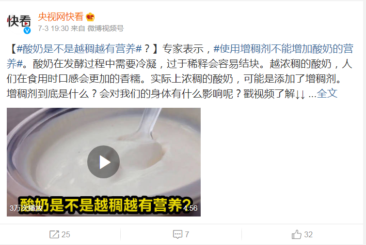366x245 pixels.
Task: Click the repost icon beside 25
Action: (x=54, y=234)
